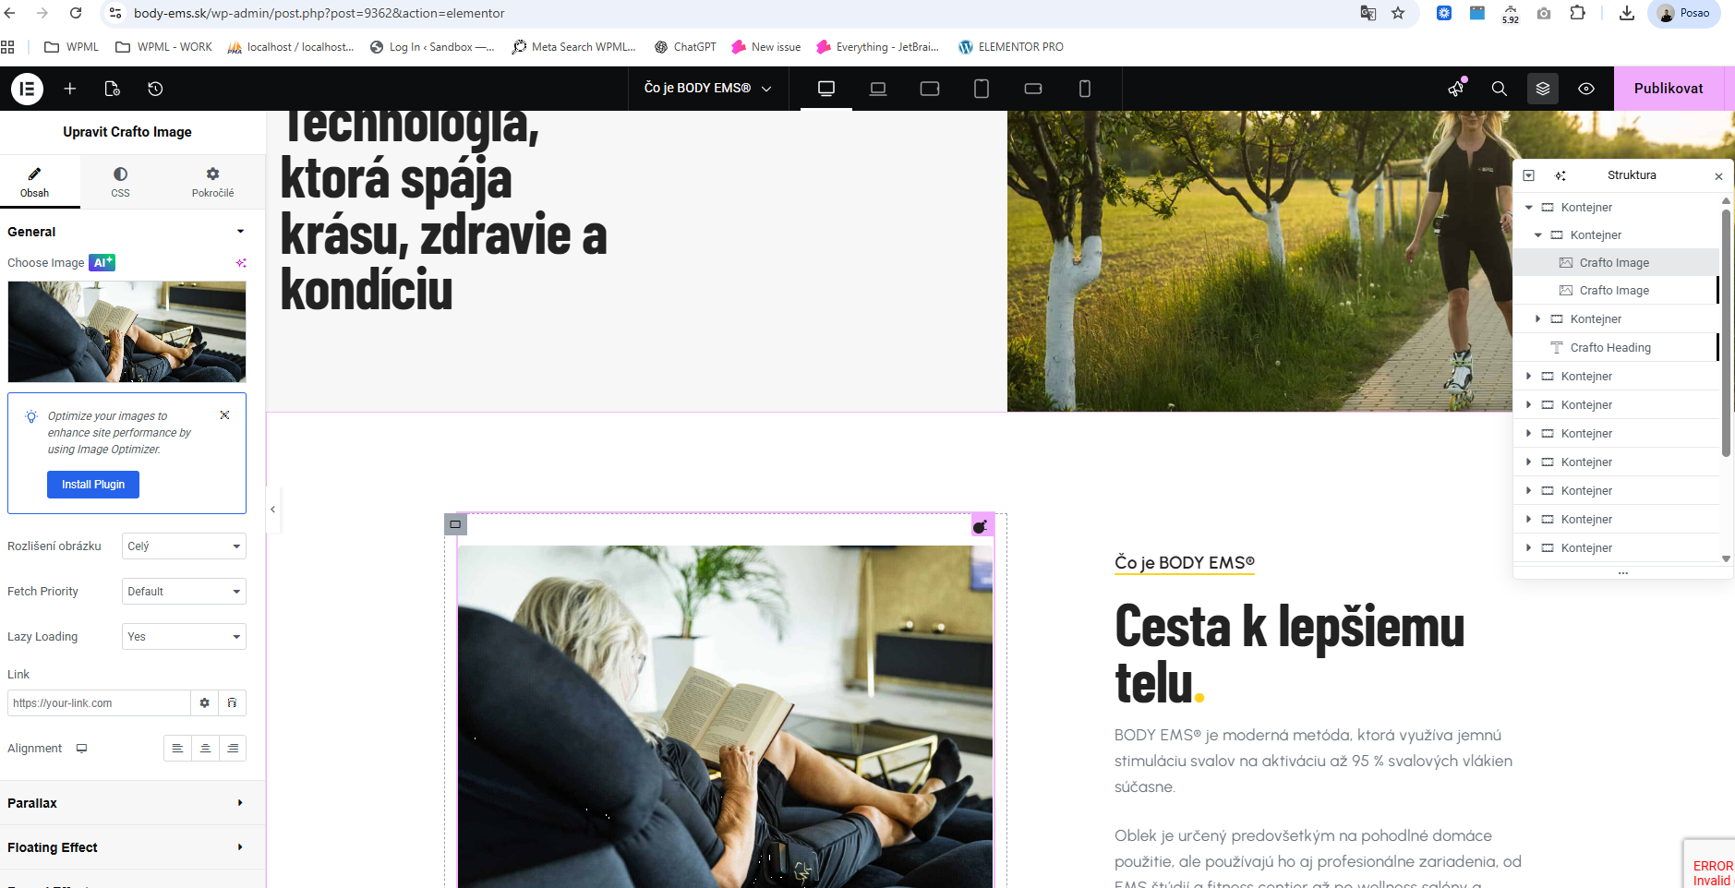The width and height of the screenshot is (1735, 888).
Task: Click the AI badge next to Choose Image
Action: (x=102, y=263)
